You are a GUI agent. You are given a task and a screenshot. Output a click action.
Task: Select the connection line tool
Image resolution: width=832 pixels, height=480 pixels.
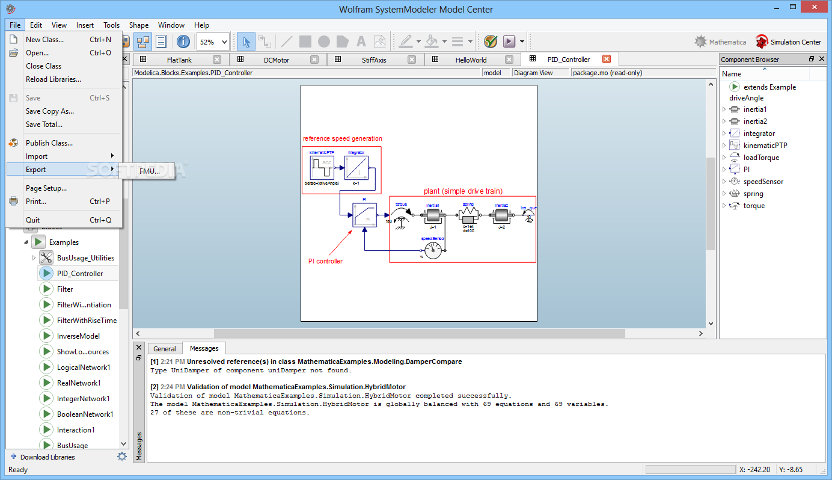[x=264, y=42]
